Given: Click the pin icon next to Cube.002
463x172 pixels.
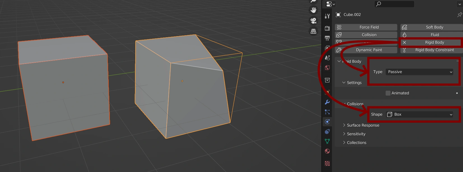Looking at the screenshot, I should [x=460, y=15].
